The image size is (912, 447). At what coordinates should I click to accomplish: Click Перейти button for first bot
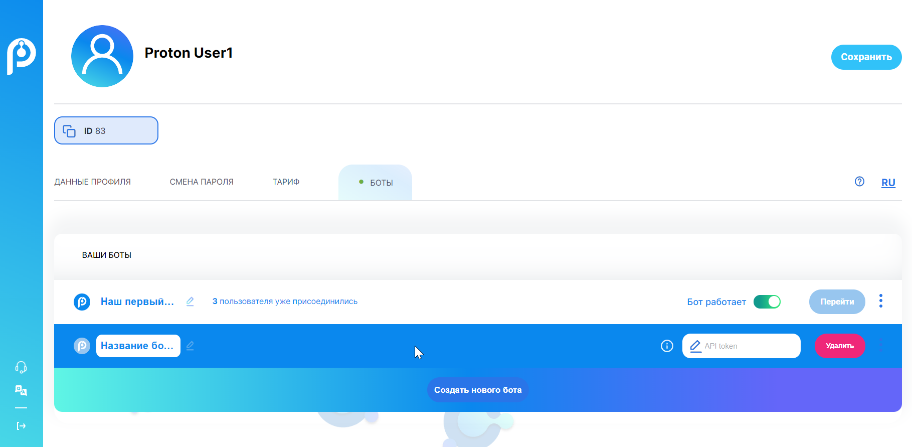tap(837, 302)
